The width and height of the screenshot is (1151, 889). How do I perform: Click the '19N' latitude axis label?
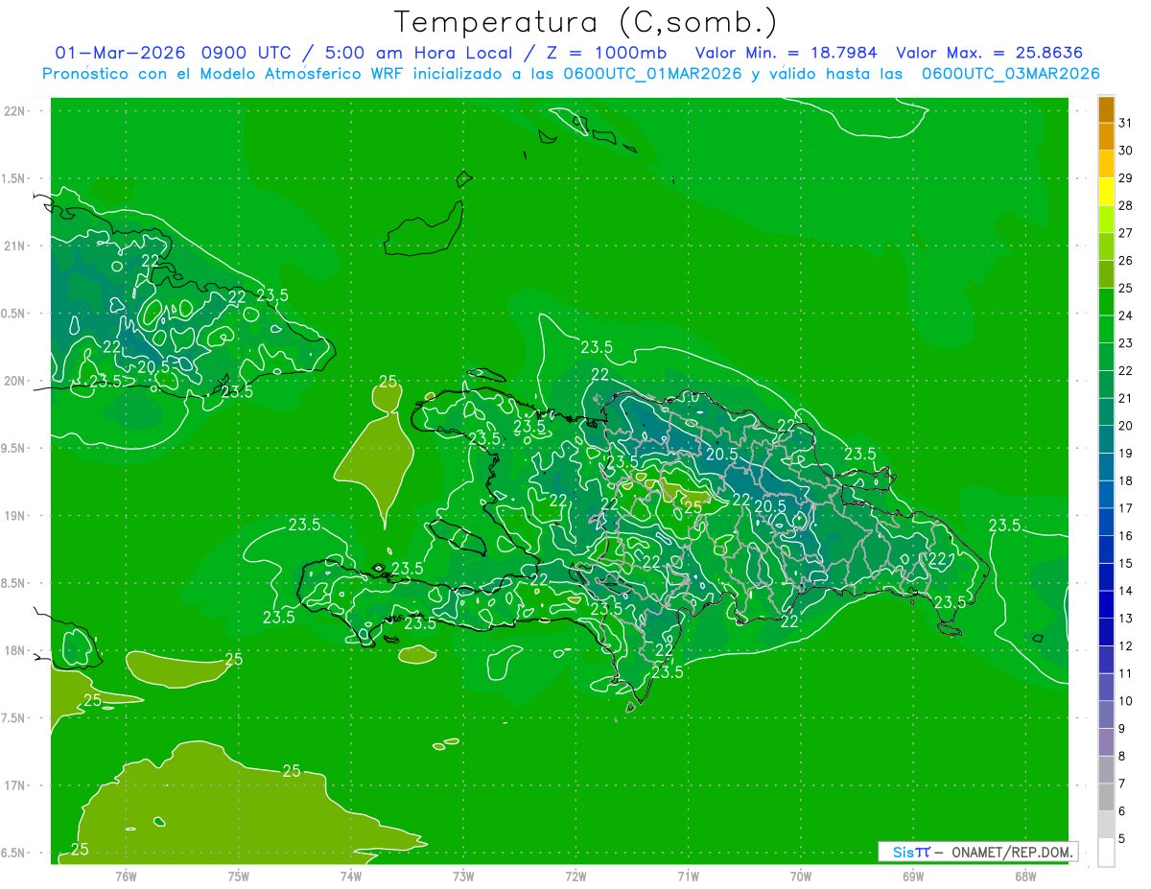pyautogui.click(x=14, y=516)
